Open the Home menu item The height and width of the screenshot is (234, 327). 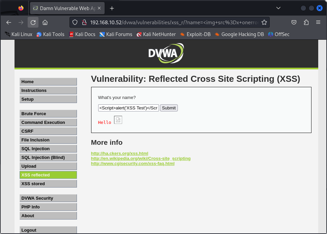(48, 81)
